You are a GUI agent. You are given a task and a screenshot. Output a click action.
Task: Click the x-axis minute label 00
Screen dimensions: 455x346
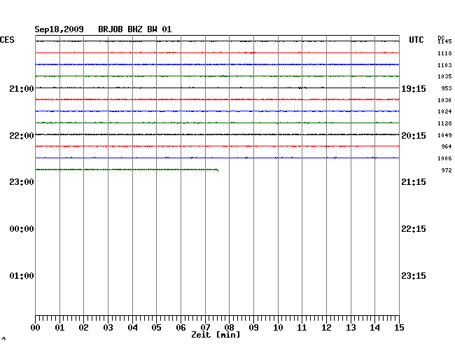pyautogui.click(x=36, y=328)
